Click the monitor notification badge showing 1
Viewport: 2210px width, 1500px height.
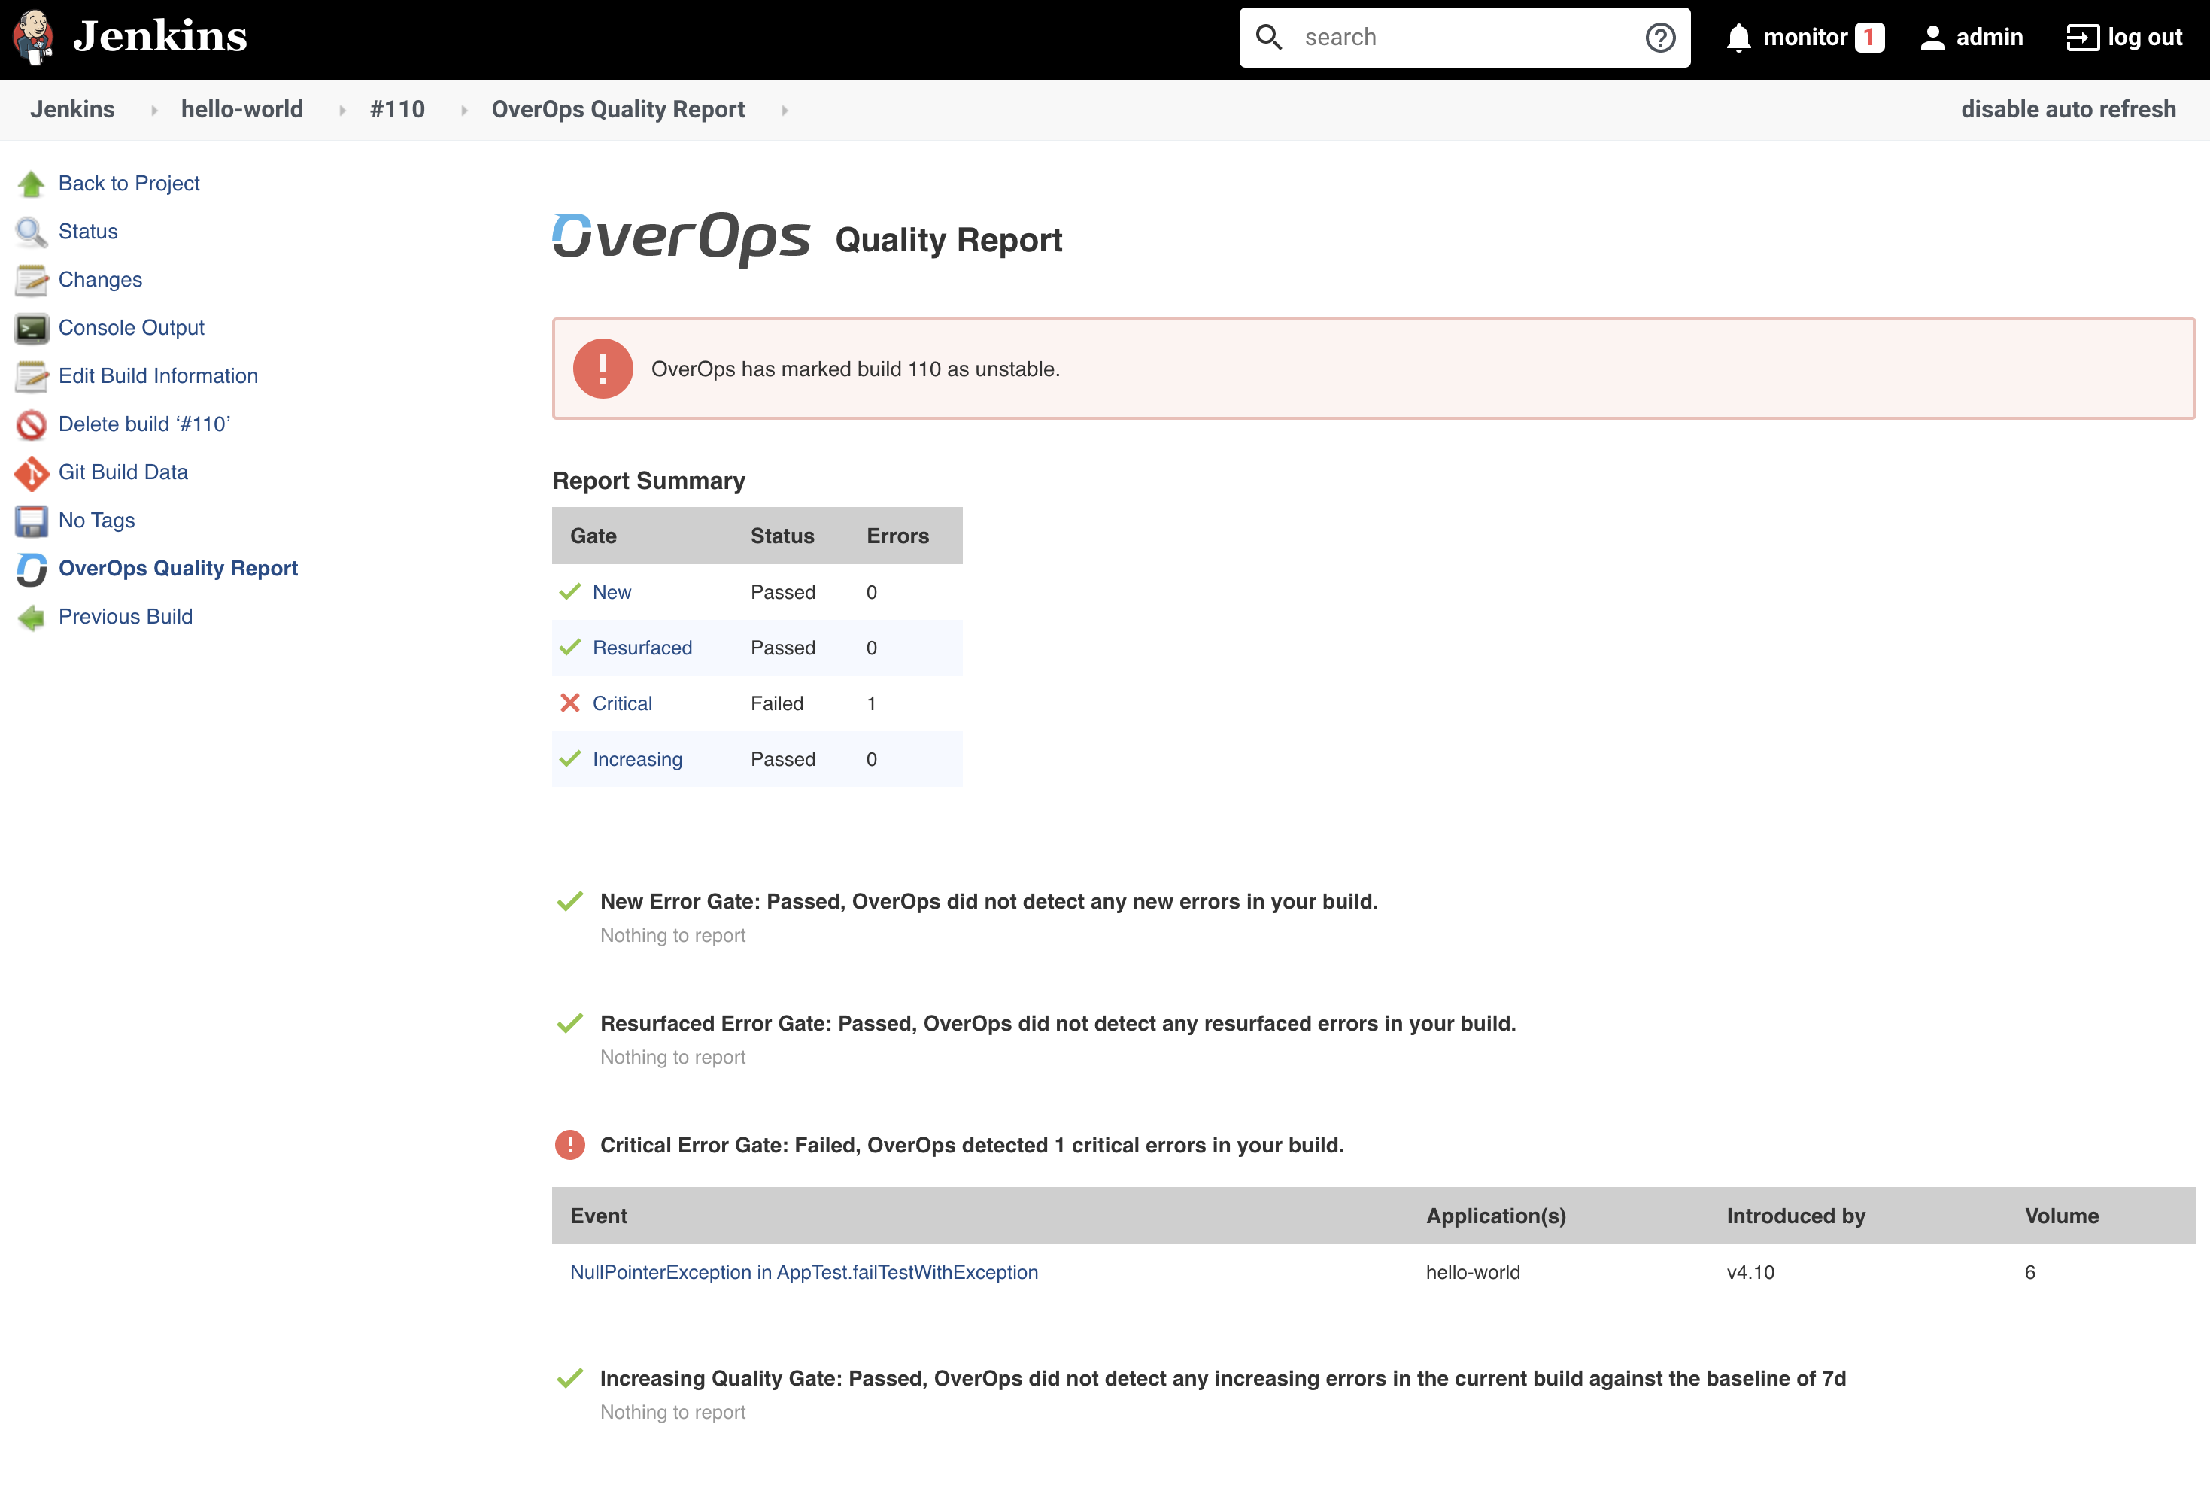(x=1868, y=38)
